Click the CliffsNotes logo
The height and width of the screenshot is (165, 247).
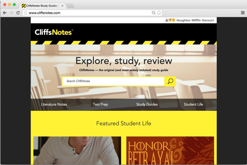54,32
